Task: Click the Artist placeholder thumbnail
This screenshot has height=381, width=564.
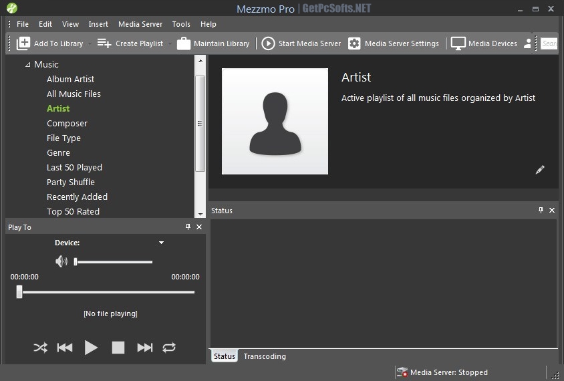Action: (275, 121)
